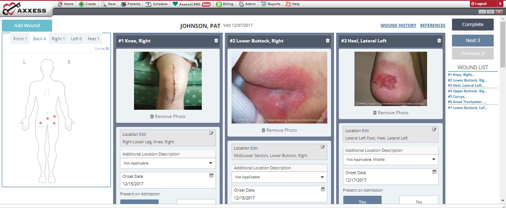Click the heel wound photo thumbnail
The image size is (506, 208).
[391, 79]
